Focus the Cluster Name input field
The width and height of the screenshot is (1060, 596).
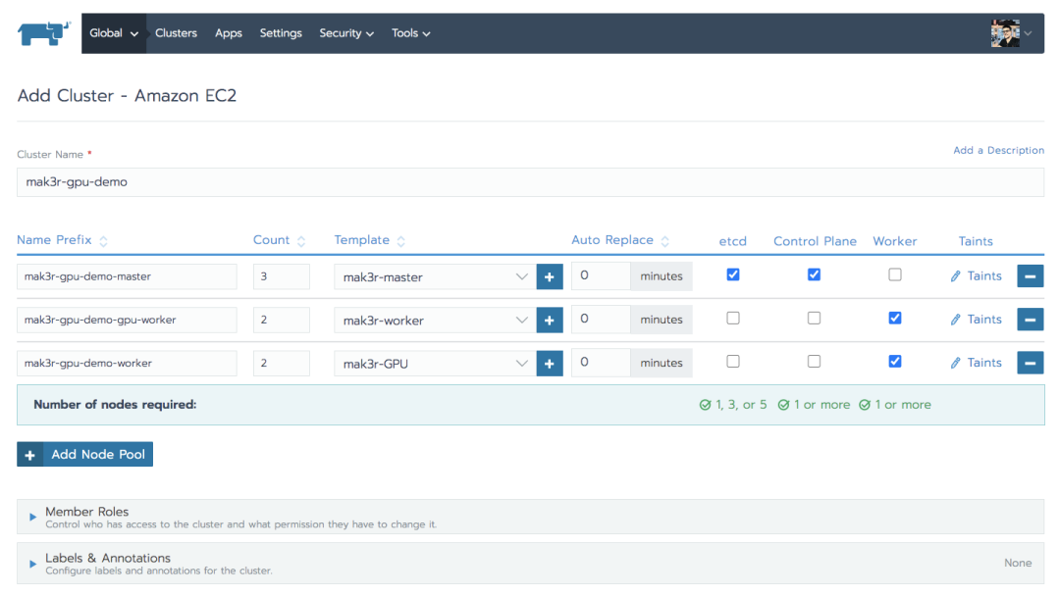[531, 182]
